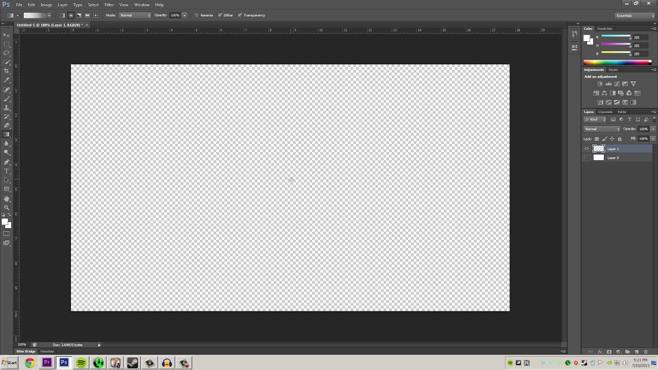Select the Horizontal Type tool
Screen dimensions: 658x370
point(7,171)
